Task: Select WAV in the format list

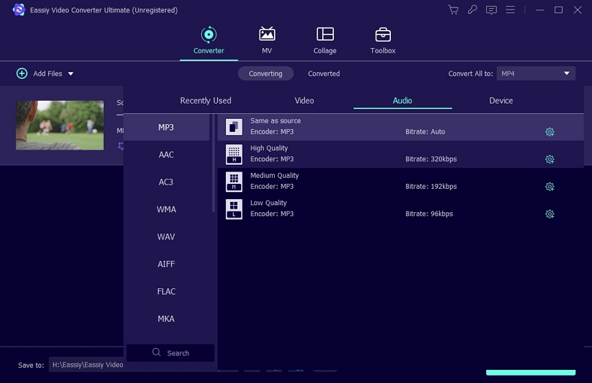Action: click(x=166, y=237)
